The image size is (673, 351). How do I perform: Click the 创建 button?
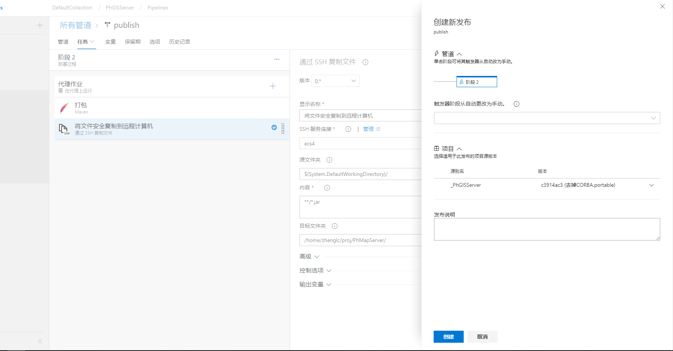tap(448, 337)
